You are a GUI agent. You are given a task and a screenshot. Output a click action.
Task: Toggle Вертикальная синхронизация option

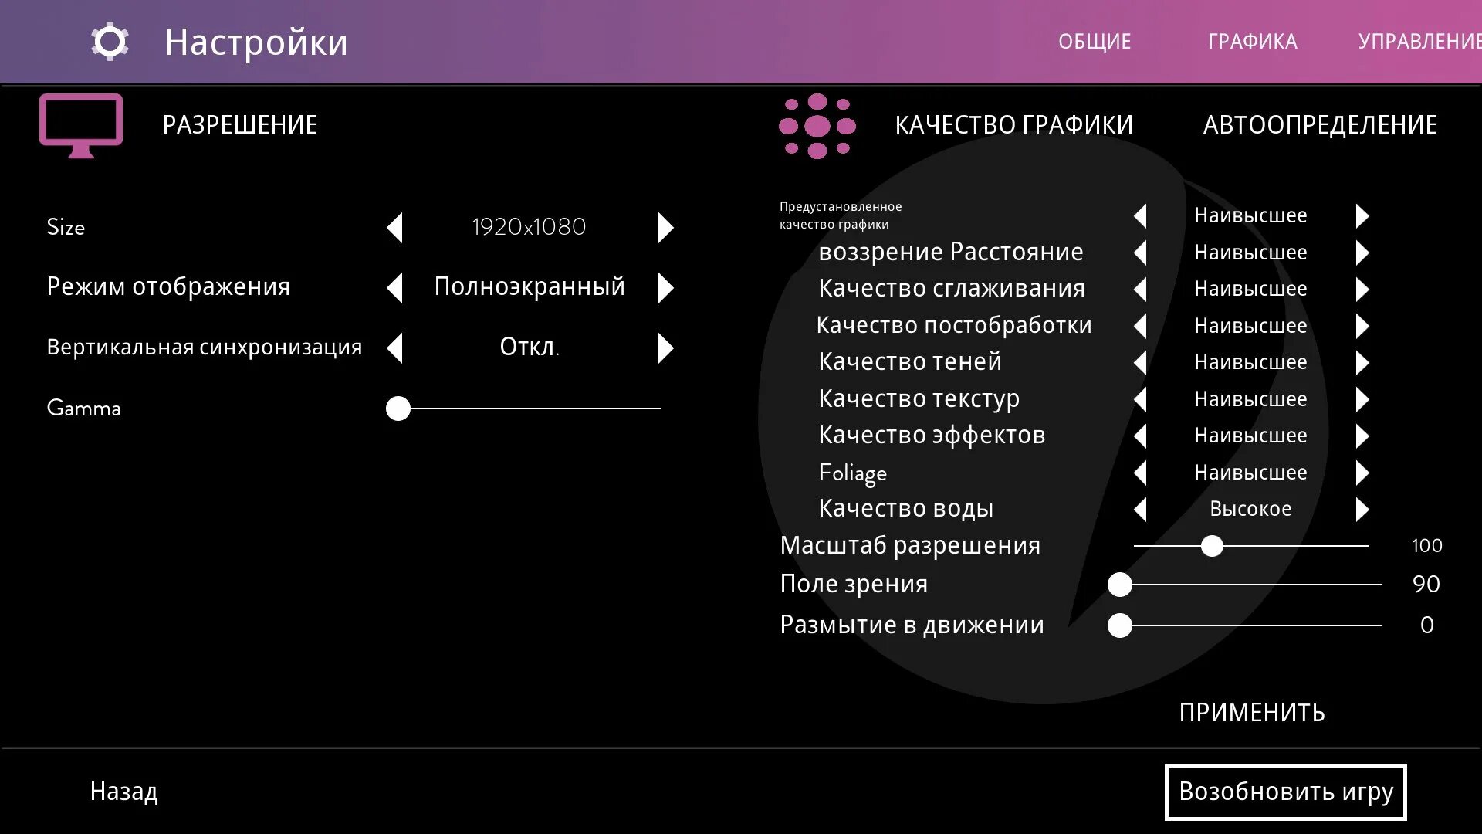(667, 346)
